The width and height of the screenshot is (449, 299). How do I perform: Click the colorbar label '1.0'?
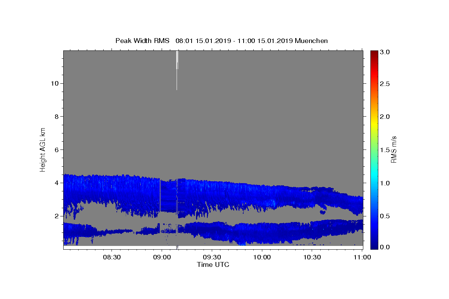(385, 183)
